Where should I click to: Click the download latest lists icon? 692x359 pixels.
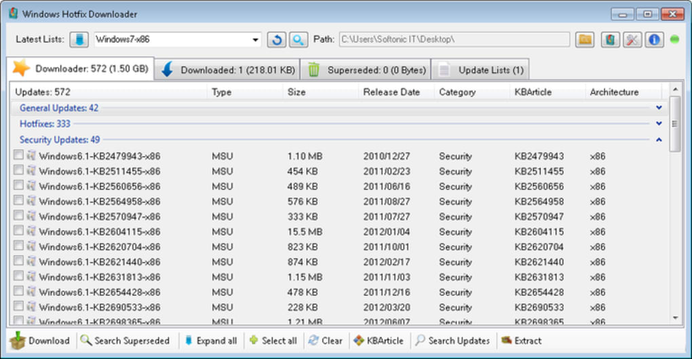(x=79, y=39)
